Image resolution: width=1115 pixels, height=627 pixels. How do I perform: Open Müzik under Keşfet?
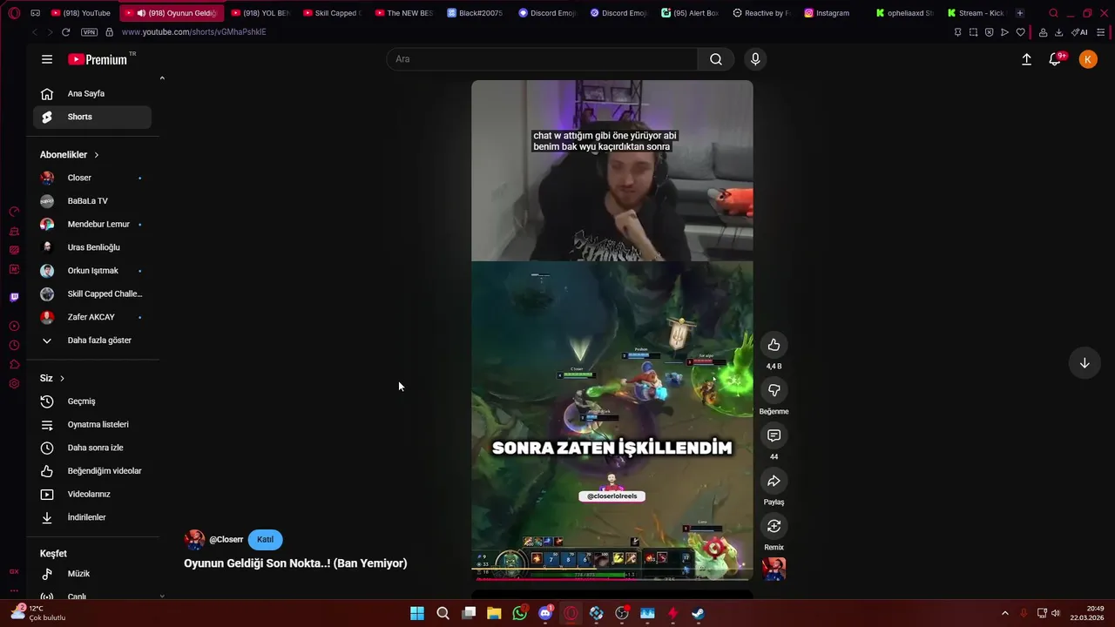[92, 574]
